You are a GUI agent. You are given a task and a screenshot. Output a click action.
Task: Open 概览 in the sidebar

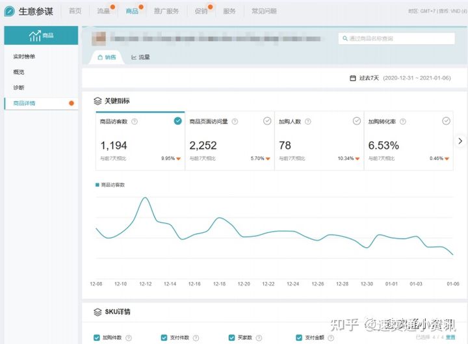coord(19,72)
